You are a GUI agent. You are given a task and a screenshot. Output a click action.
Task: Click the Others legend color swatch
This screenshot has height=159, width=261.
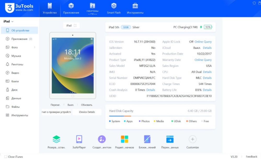[x=187, y=121]
